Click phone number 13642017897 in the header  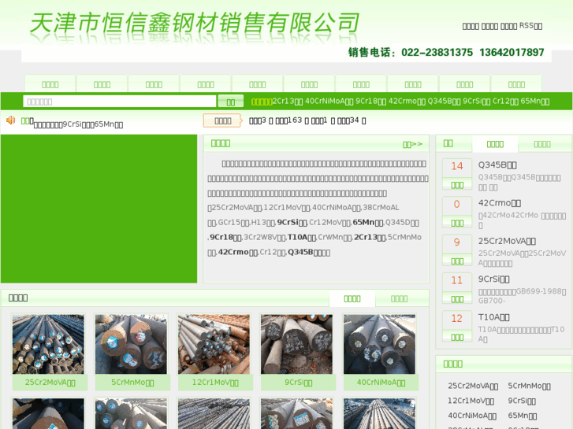[512, 53]
